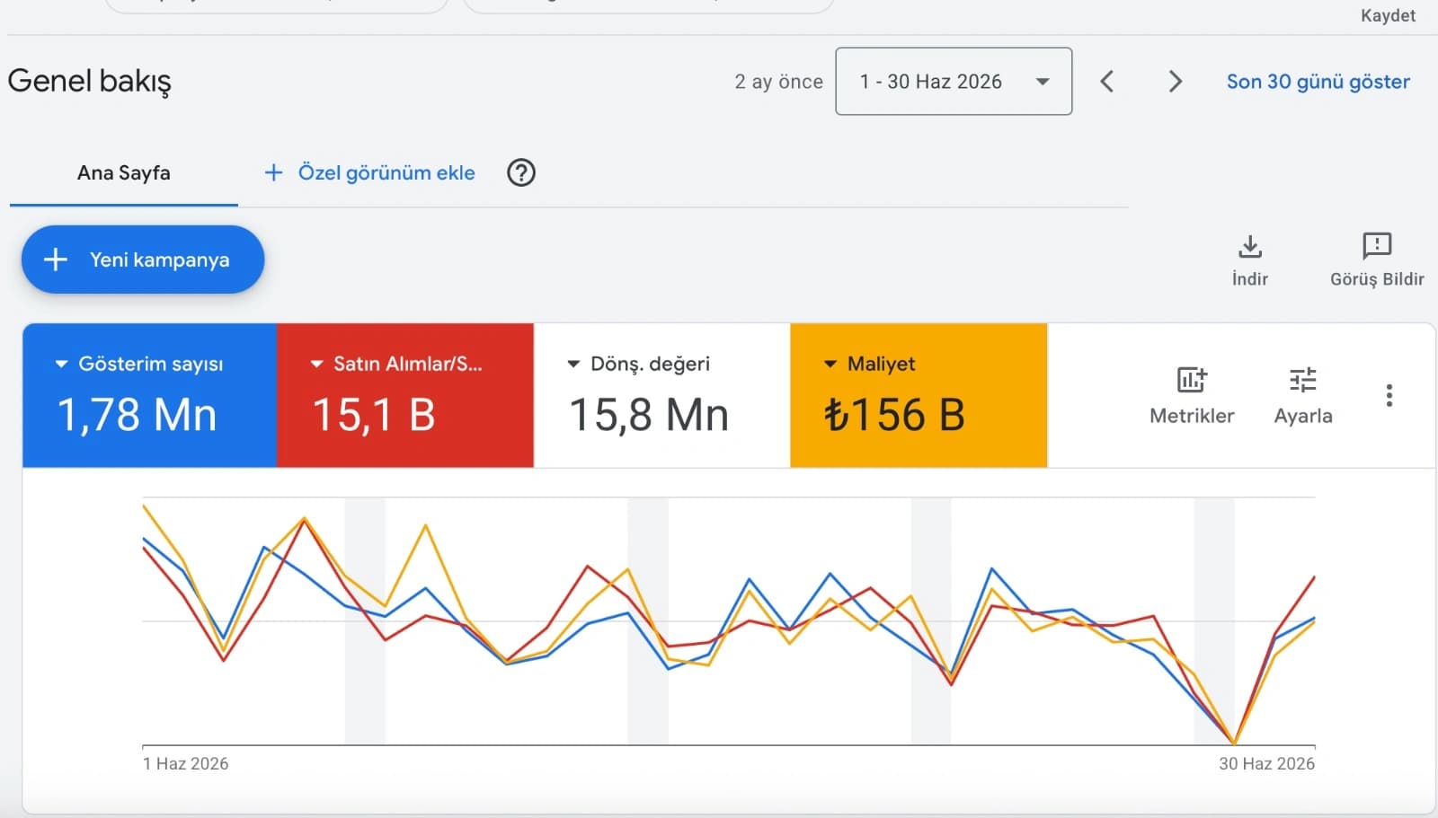Open the Görüş Bildir feedback icon
The image size is (1438, 818).
click(x=1377, y=246)
